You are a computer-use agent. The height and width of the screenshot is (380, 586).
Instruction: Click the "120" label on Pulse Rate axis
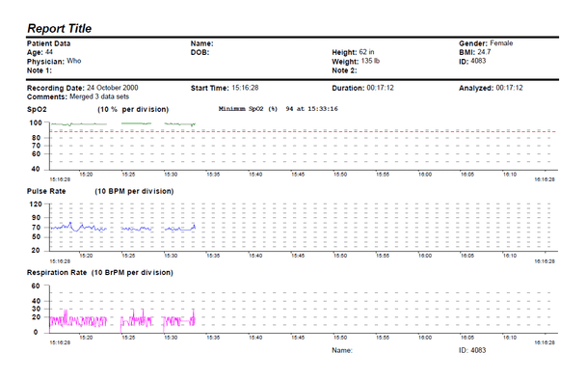(36, 204)
